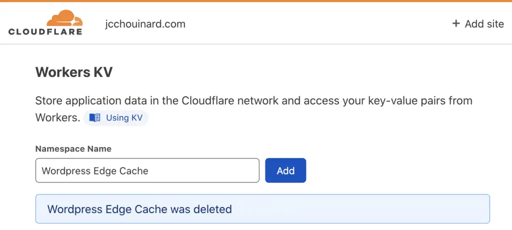
Task: Focus the Namespace Name input field
Action: [x=147, y=171]
